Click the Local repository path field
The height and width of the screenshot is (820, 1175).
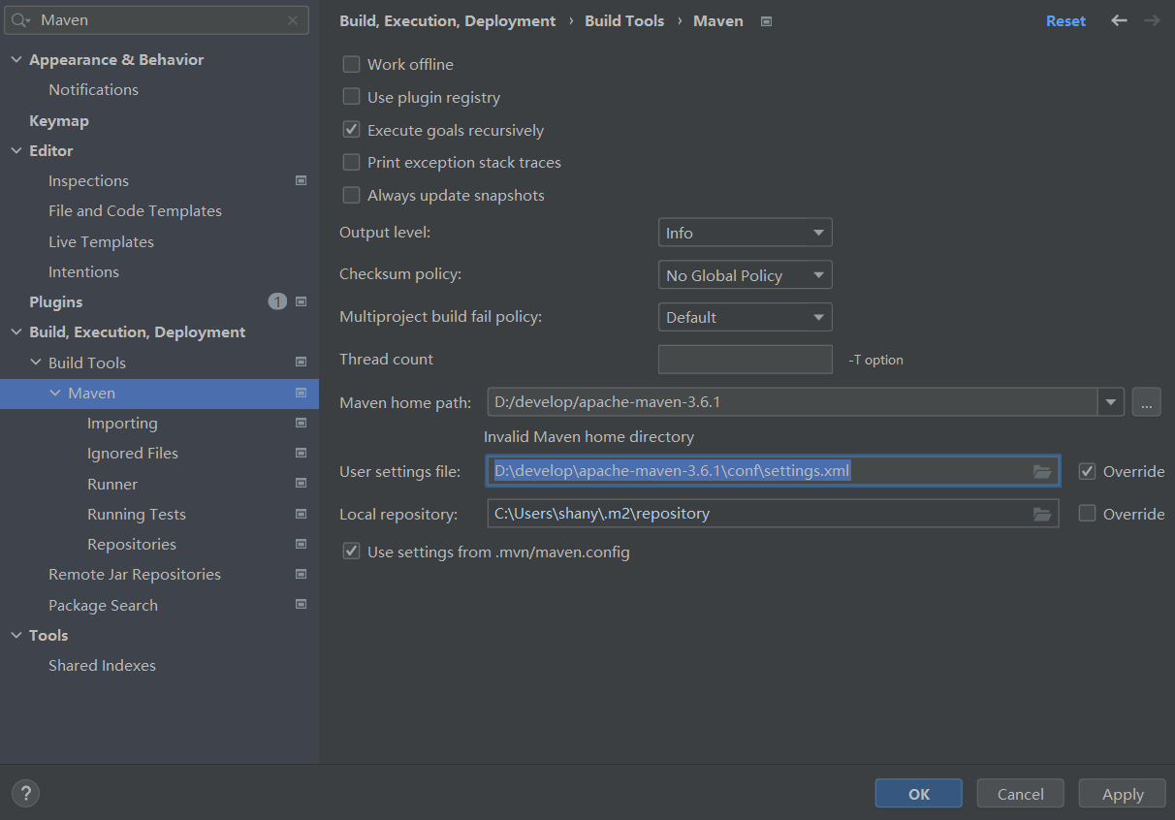[773, 514]
